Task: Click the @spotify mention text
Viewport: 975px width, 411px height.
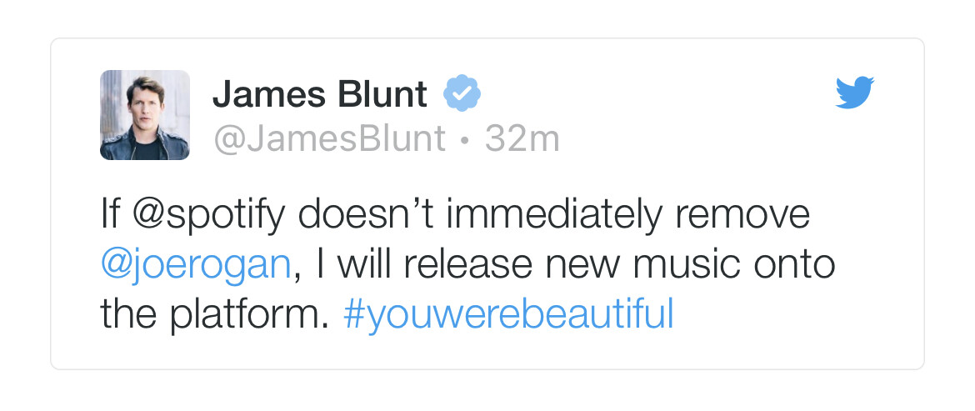Action: [211, 215]
